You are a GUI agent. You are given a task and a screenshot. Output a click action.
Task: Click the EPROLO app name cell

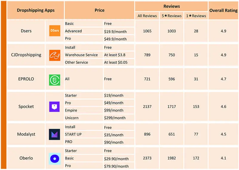26,79
